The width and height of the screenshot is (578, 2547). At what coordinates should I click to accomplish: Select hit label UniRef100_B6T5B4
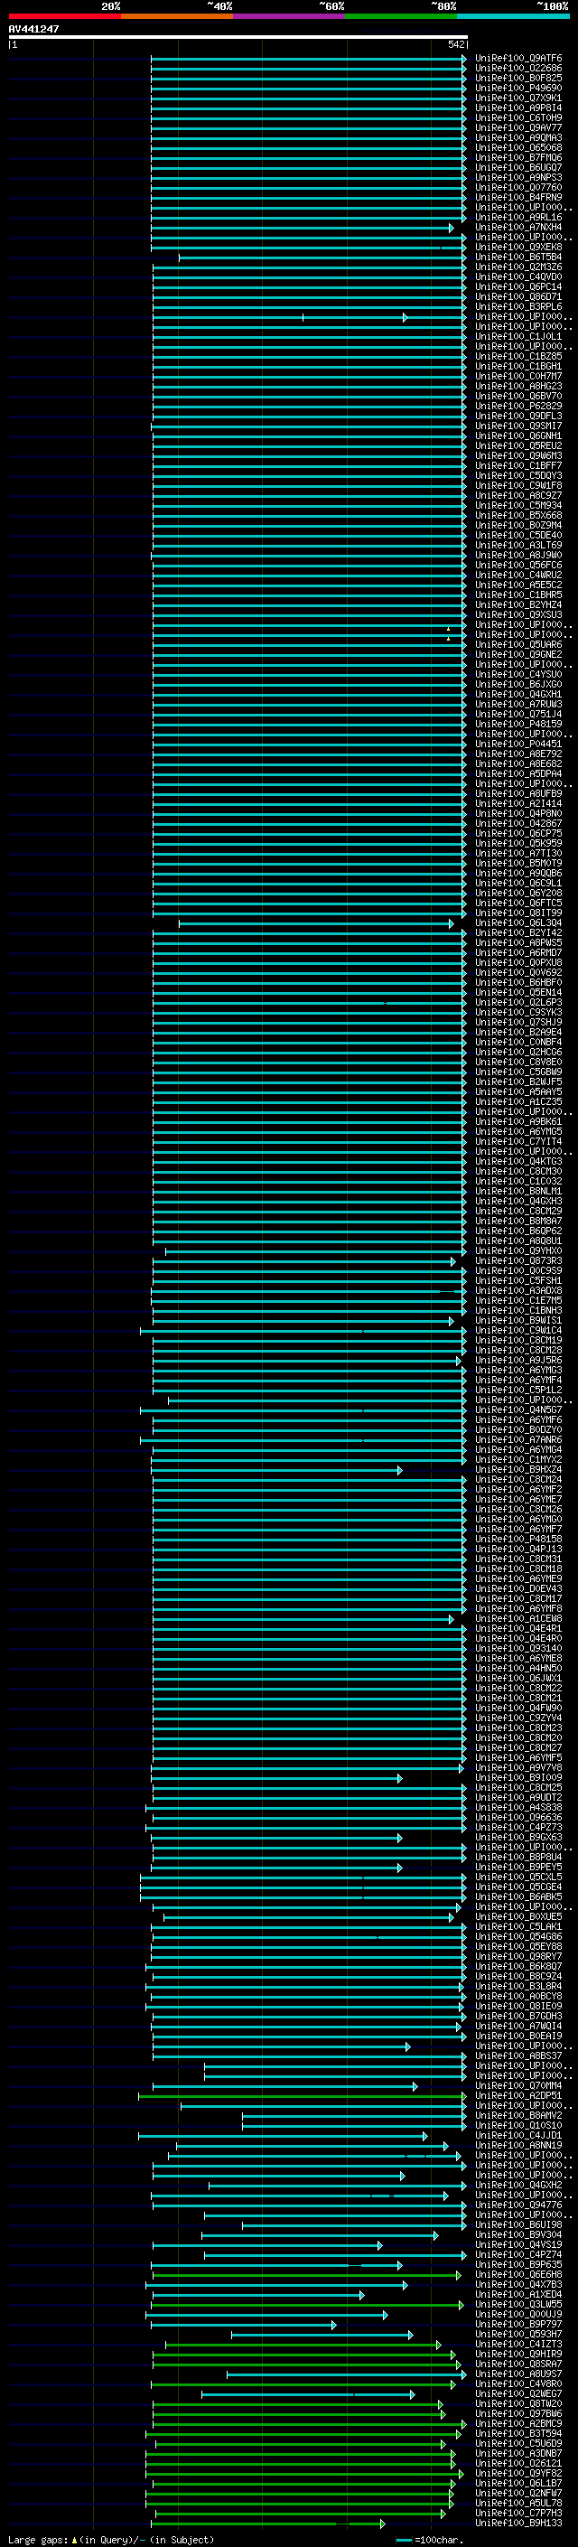tap(518, 258)
